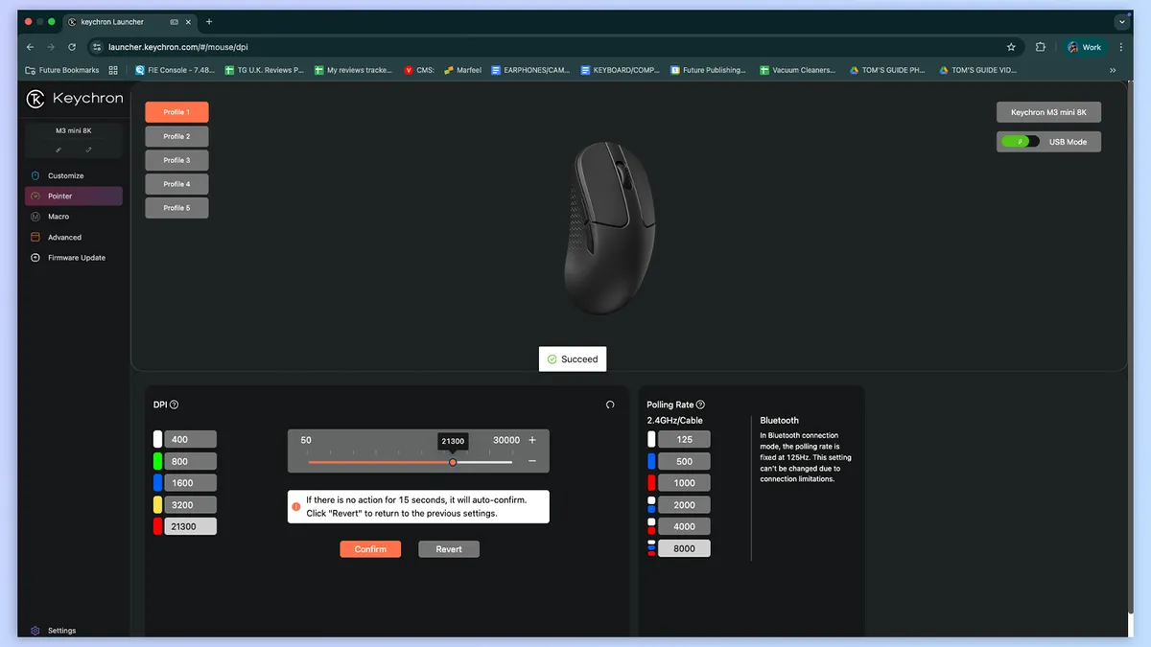Open the KEYBOARD/COMP bookmark
The width and height of the screenshot is (1151, 647).
(620, 70)
